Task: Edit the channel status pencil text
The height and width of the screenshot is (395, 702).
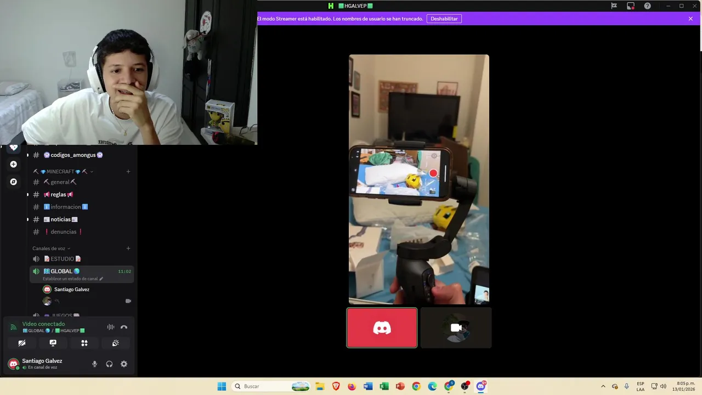Action: (73, 279)
